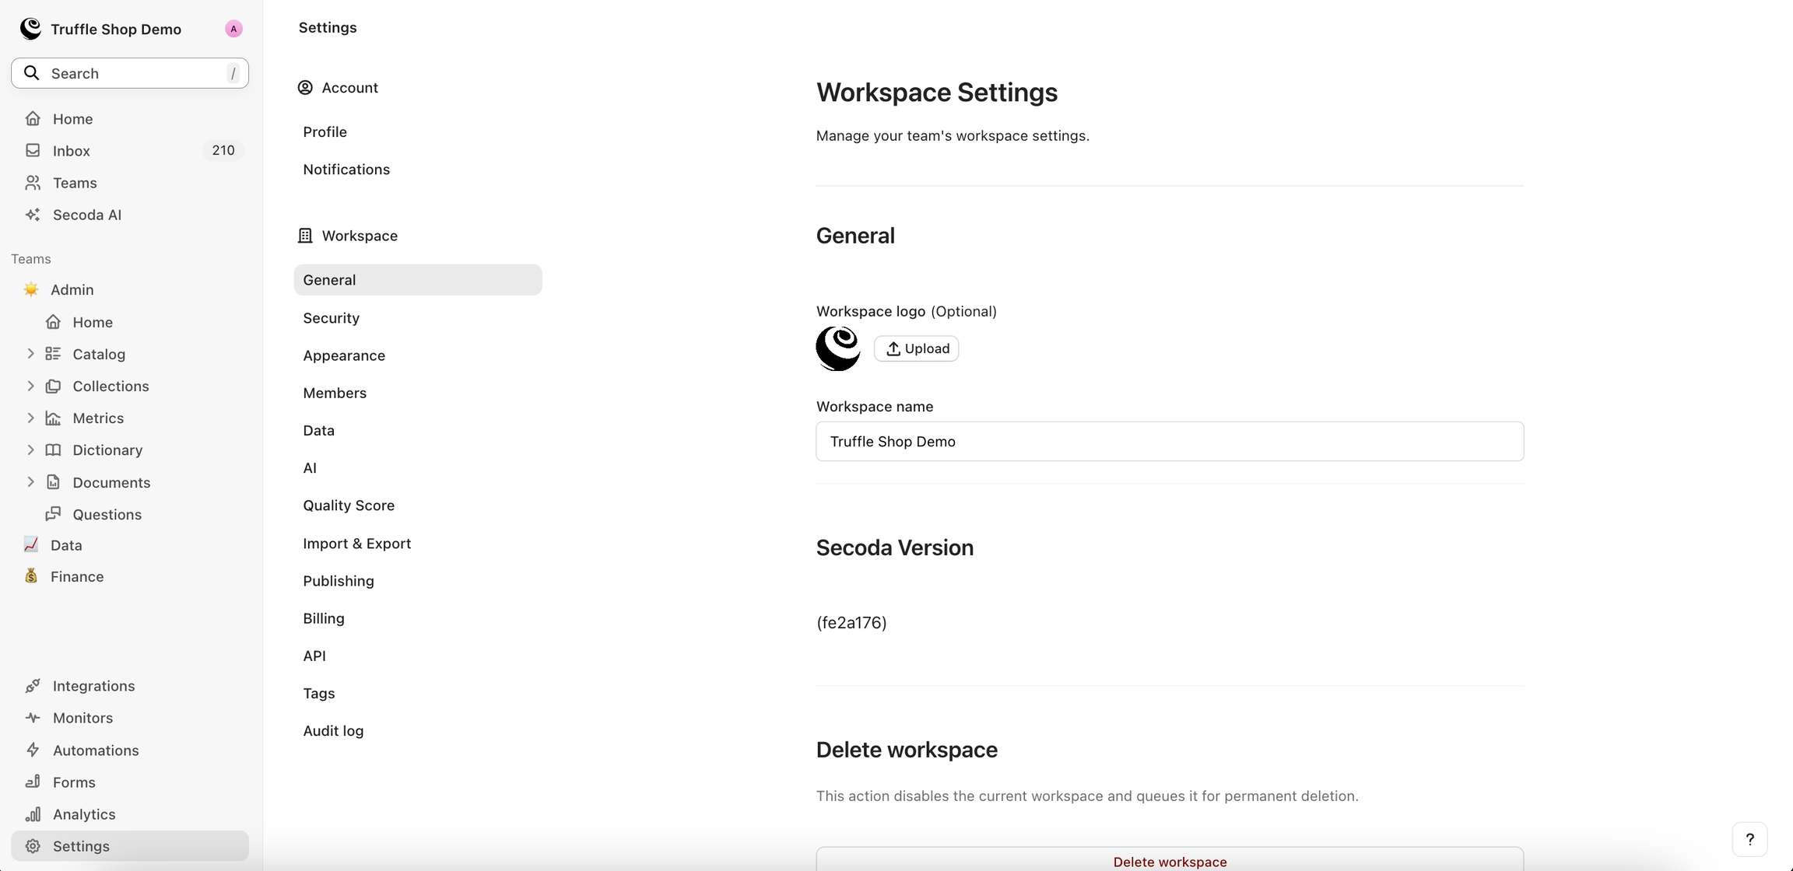Click the Finance money bag emoji

point(31,576)
